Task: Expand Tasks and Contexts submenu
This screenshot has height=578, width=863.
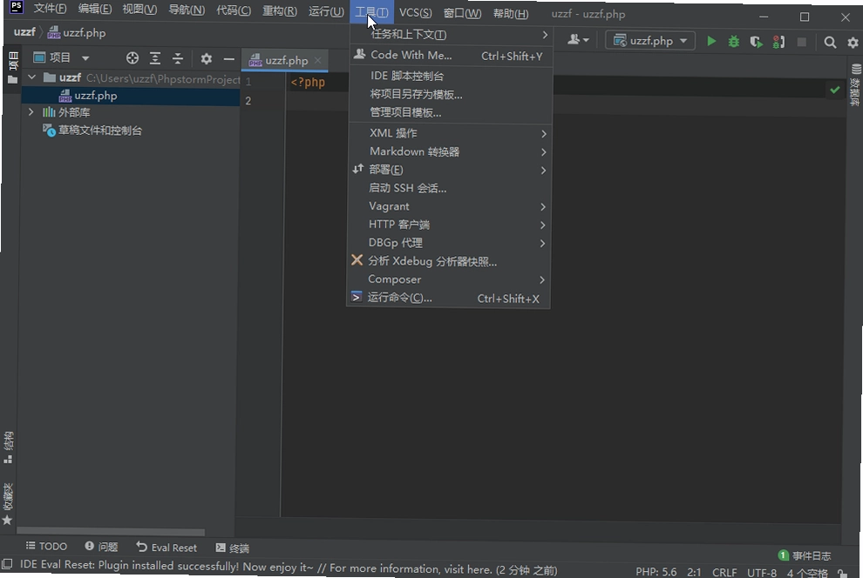Action: coord(451,35)
